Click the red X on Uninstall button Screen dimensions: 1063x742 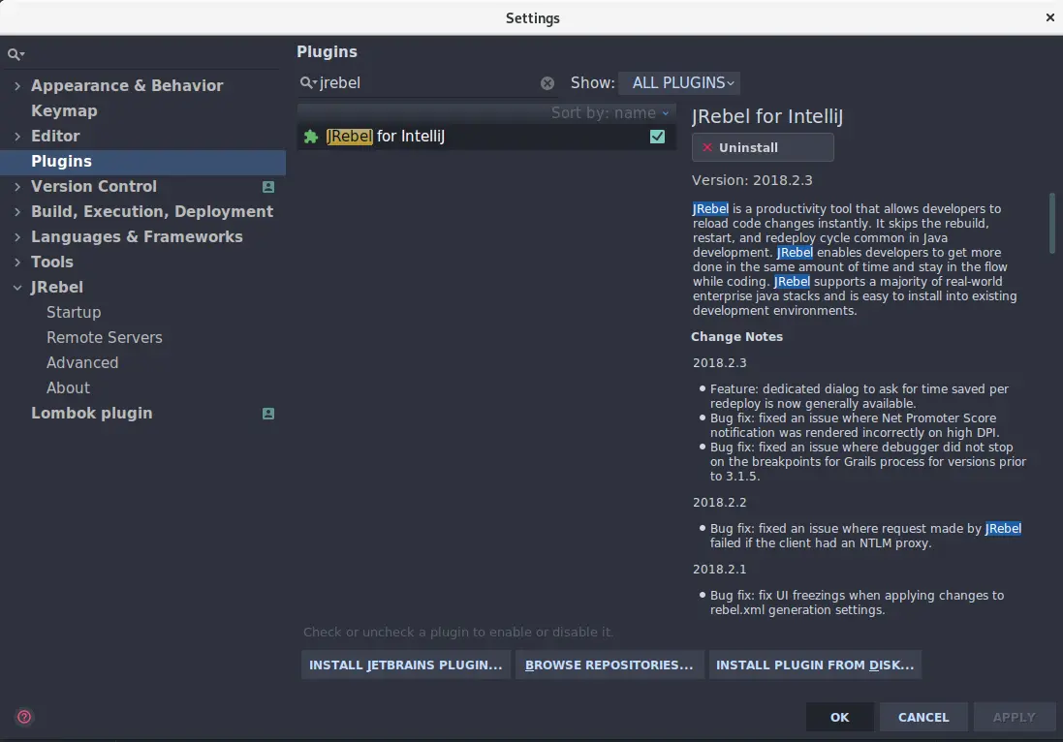(707, 148)
